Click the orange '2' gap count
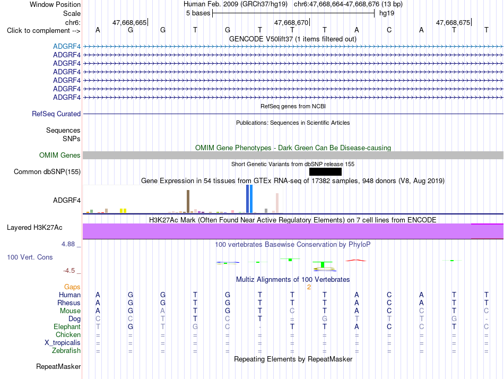The image size is (504, 379). (309, 287)
